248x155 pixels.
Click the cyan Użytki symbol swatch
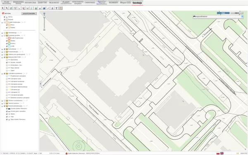(x=9, y=46)
